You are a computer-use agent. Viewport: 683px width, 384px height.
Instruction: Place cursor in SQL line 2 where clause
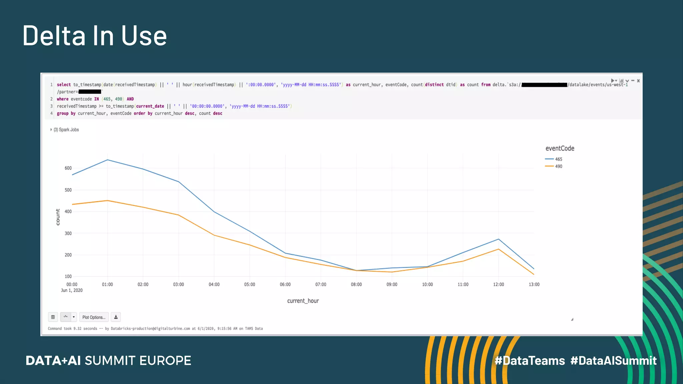(x=95, y=99)
